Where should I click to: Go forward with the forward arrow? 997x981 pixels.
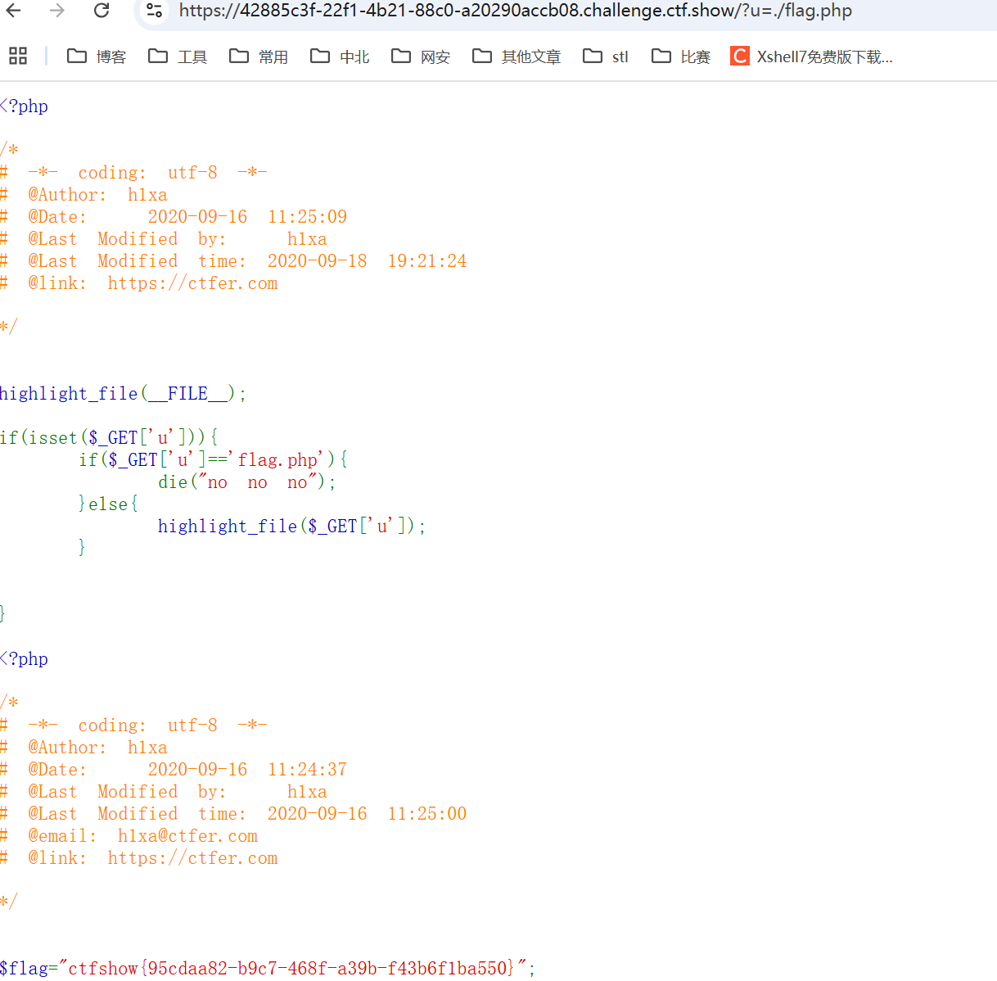(56, 11)
